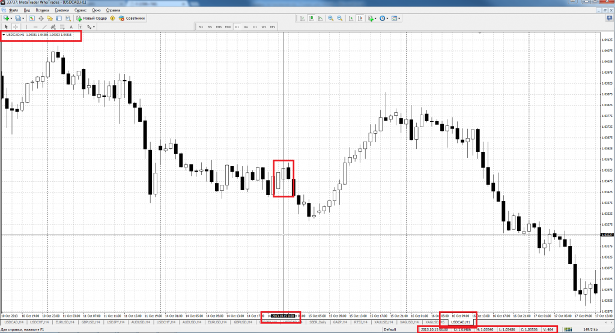Switch chart to bar chart view
The image size is (615, 333).
tap(303, 19)
